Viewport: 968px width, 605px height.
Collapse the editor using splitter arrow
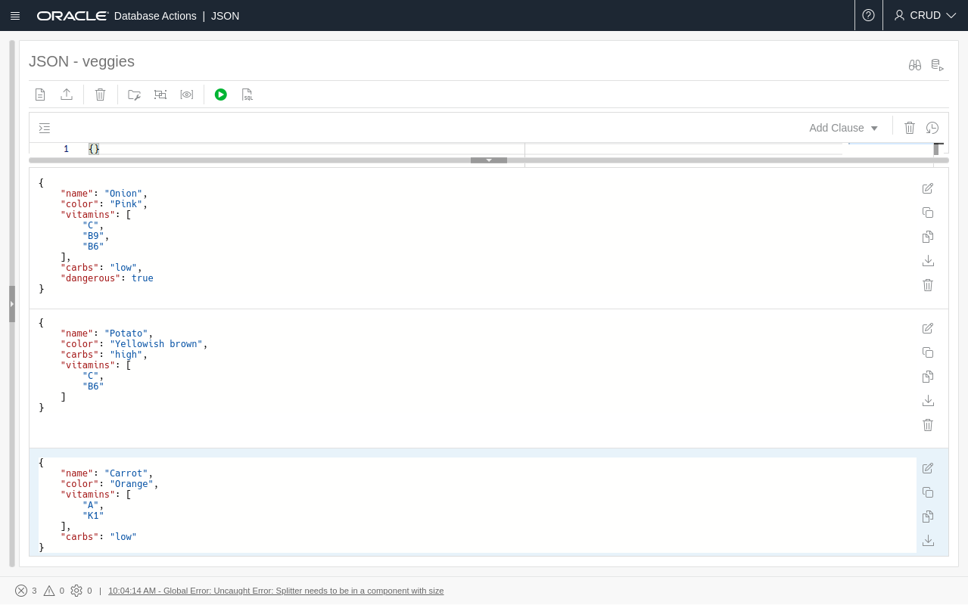(x=489, y=160)
